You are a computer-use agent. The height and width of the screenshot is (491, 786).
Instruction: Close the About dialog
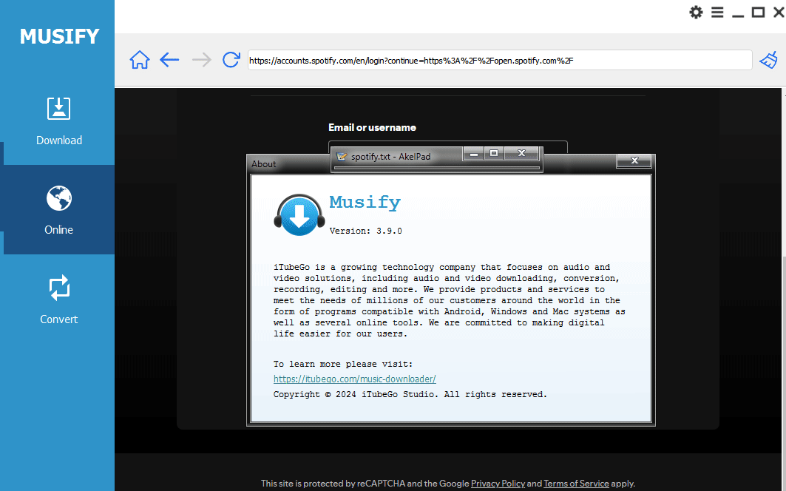pos(634,160)
